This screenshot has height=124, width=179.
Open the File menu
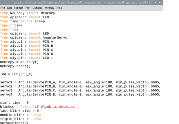[x=3, y=8]
